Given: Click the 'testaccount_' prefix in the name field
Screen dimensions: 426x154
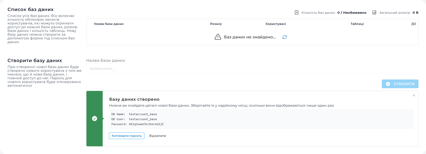Looking at the screenshot, I should click(x=102, y=69).
